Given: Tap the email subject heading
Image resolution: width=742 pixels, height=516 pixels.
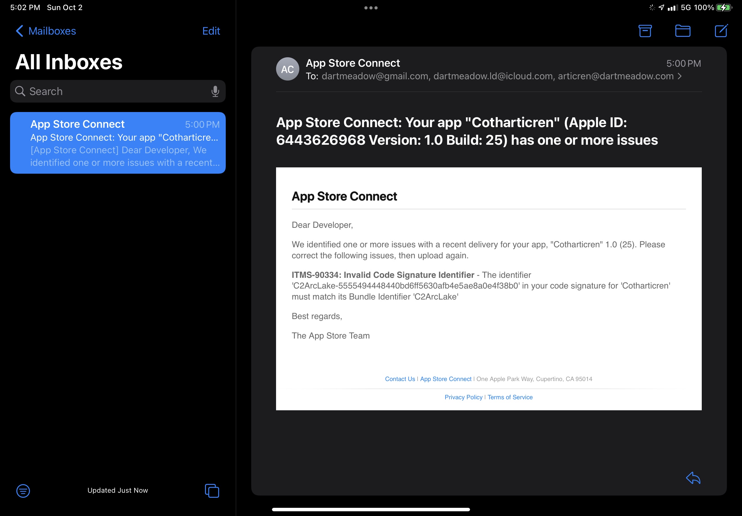Looking at the screenshot, I should click(467, 131).
